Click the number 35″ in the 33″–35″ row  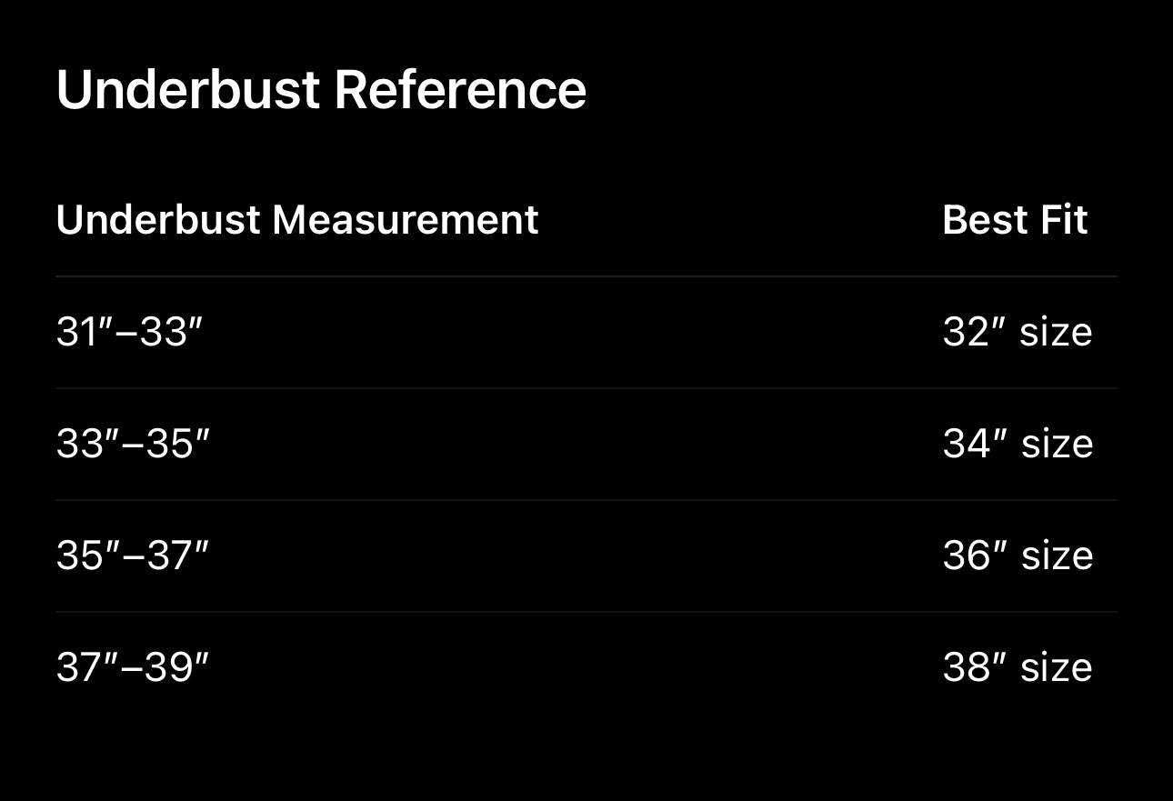(177, 445)
